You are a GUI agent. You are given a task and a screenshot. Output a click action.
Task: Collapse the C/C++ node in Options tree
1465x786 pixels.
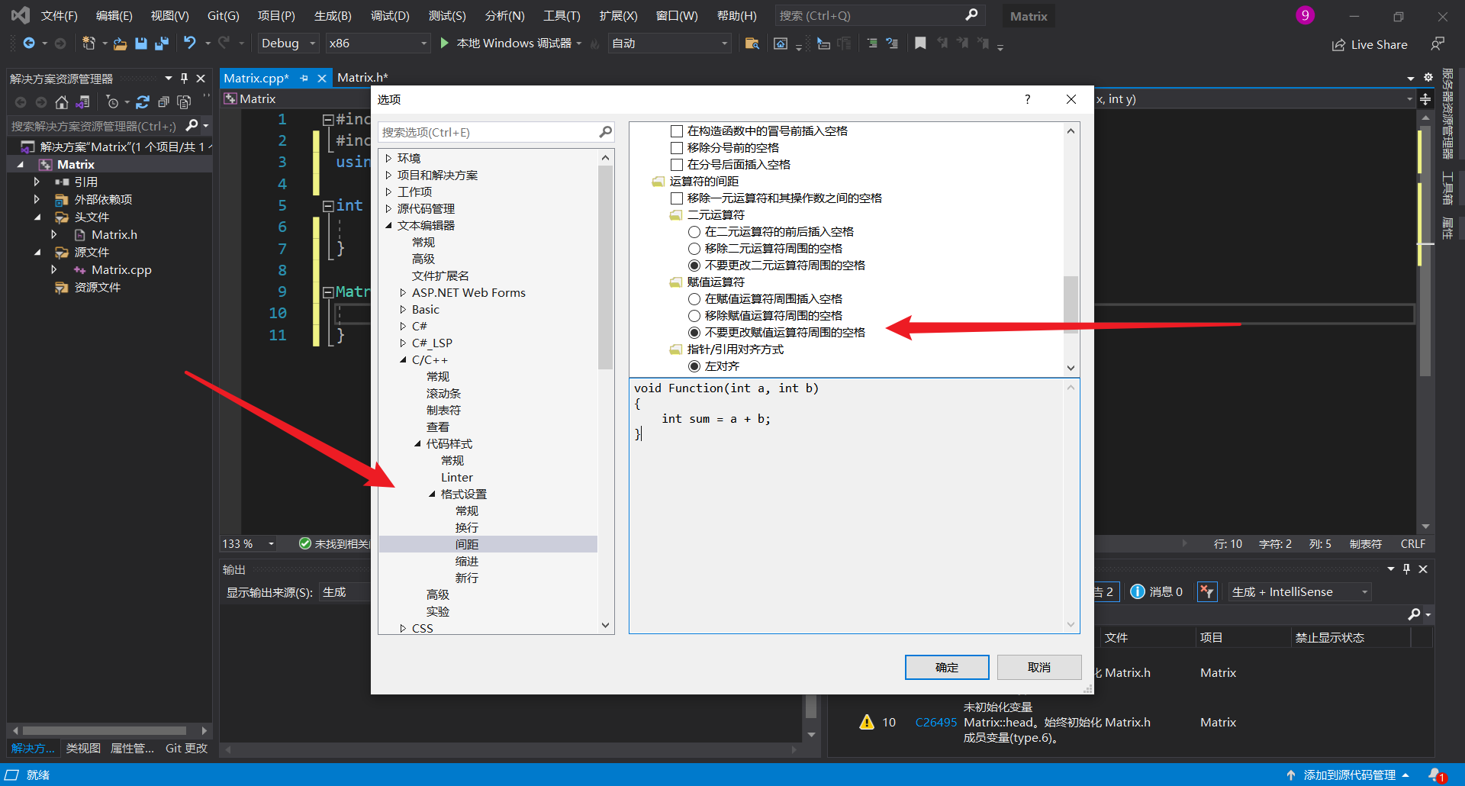coord(403,359)
